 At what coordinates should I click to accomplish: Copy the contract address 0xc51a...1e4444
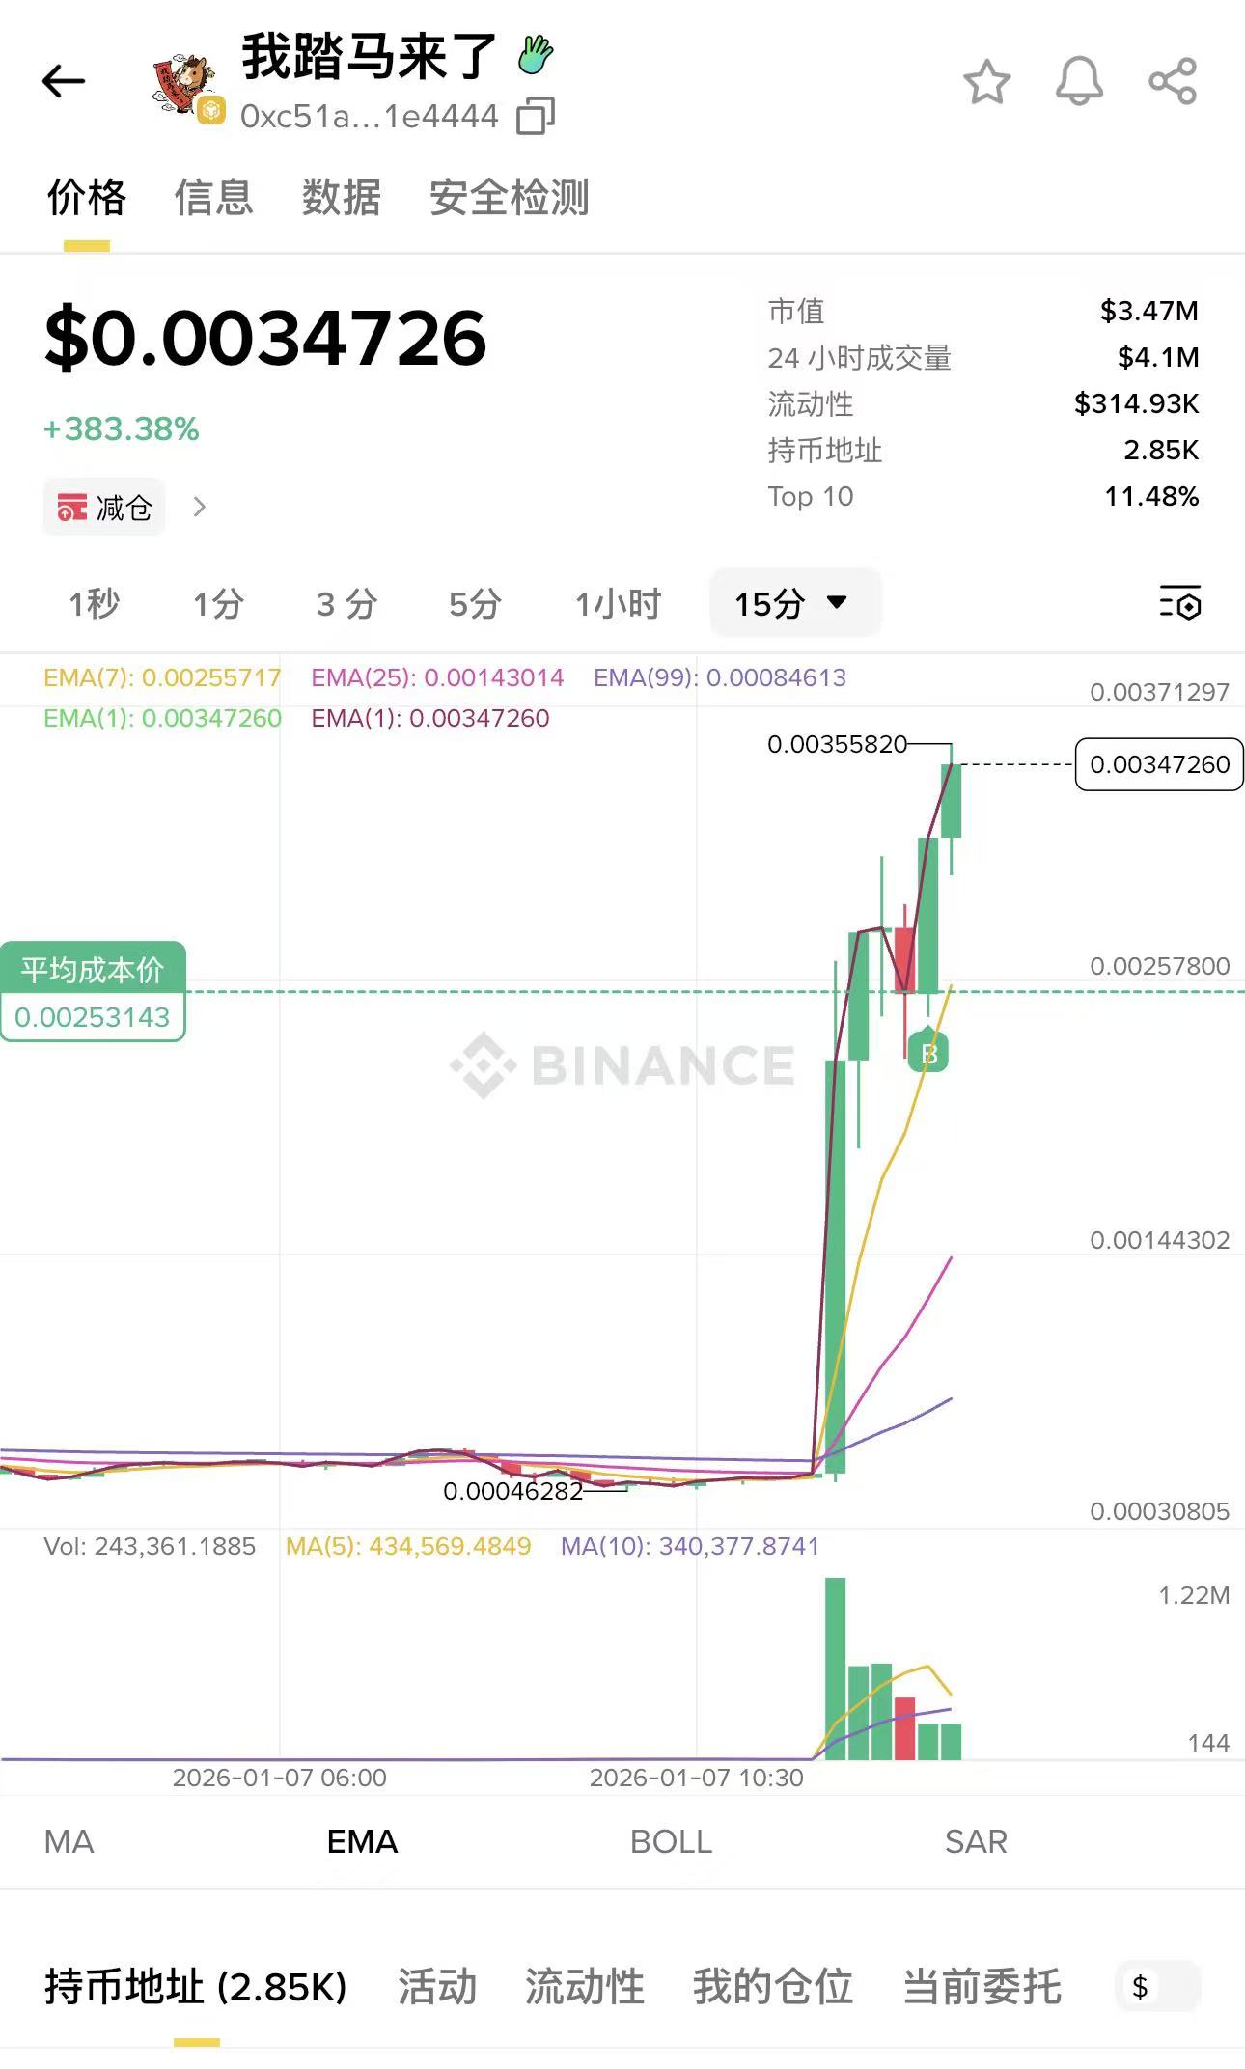point(536,117)
